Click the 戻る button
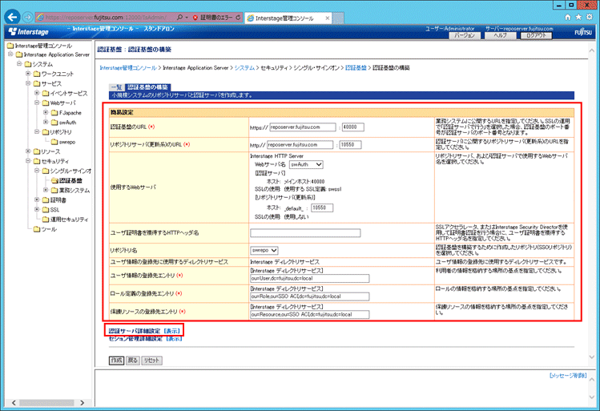600x411 pixels. coord(133,361)
